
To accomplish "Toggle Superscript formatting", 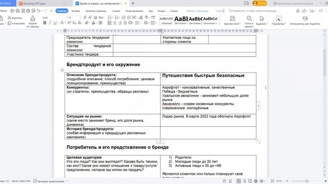I will coord(69,23).
